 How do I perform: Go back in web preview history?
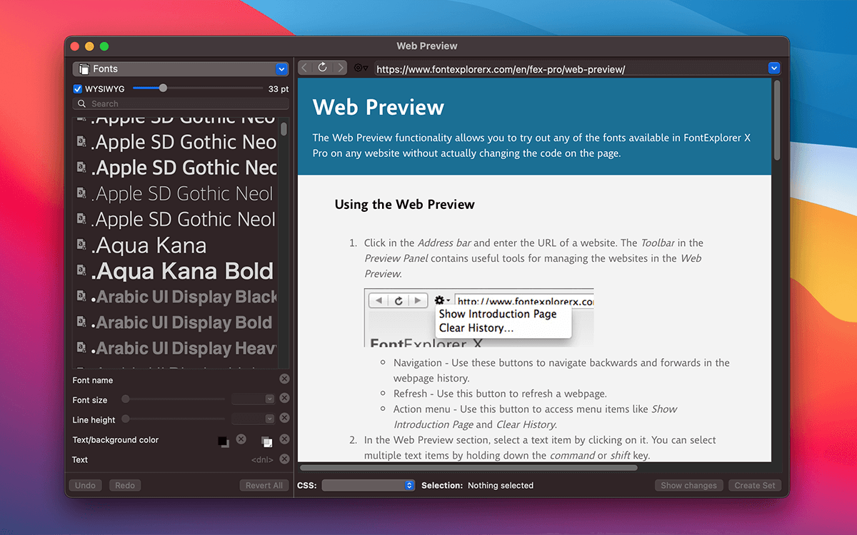click(x=305, y=68)
